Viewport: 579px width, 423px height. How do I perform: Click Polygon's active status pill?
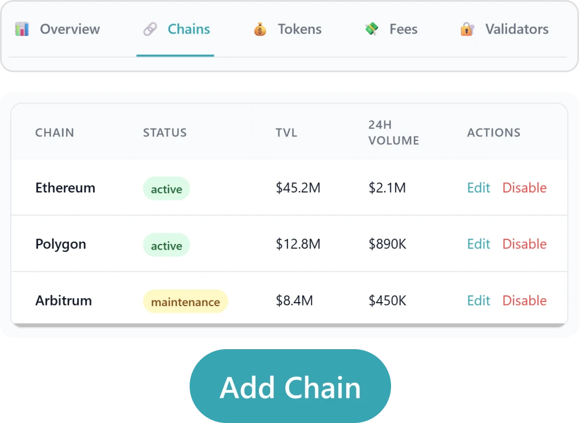point(166,245)
